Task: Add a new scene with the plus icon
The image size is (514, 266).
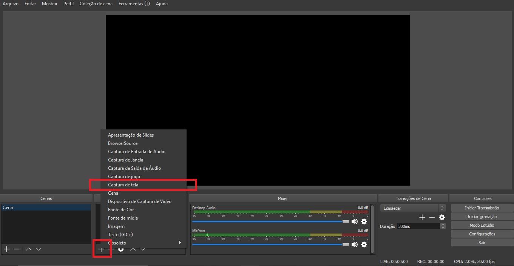Action: pyautogui.click(x=6, y=249)
